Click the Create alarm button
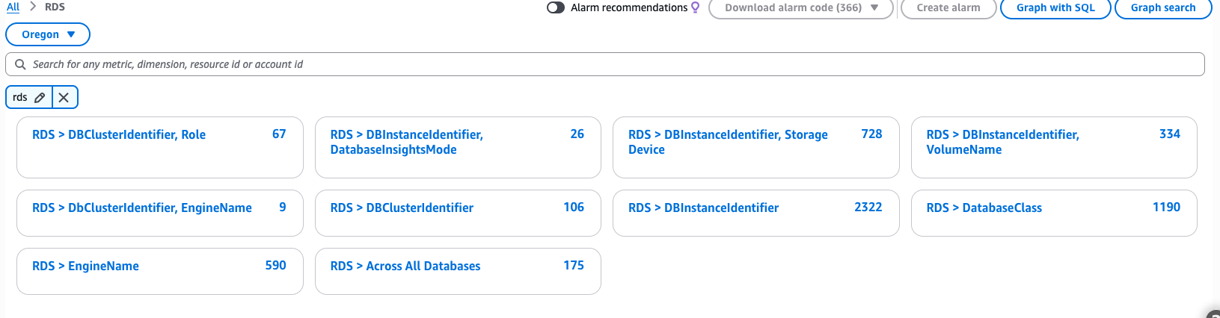The width and height of the screenshot is (1220, 318). coord(948,7)
